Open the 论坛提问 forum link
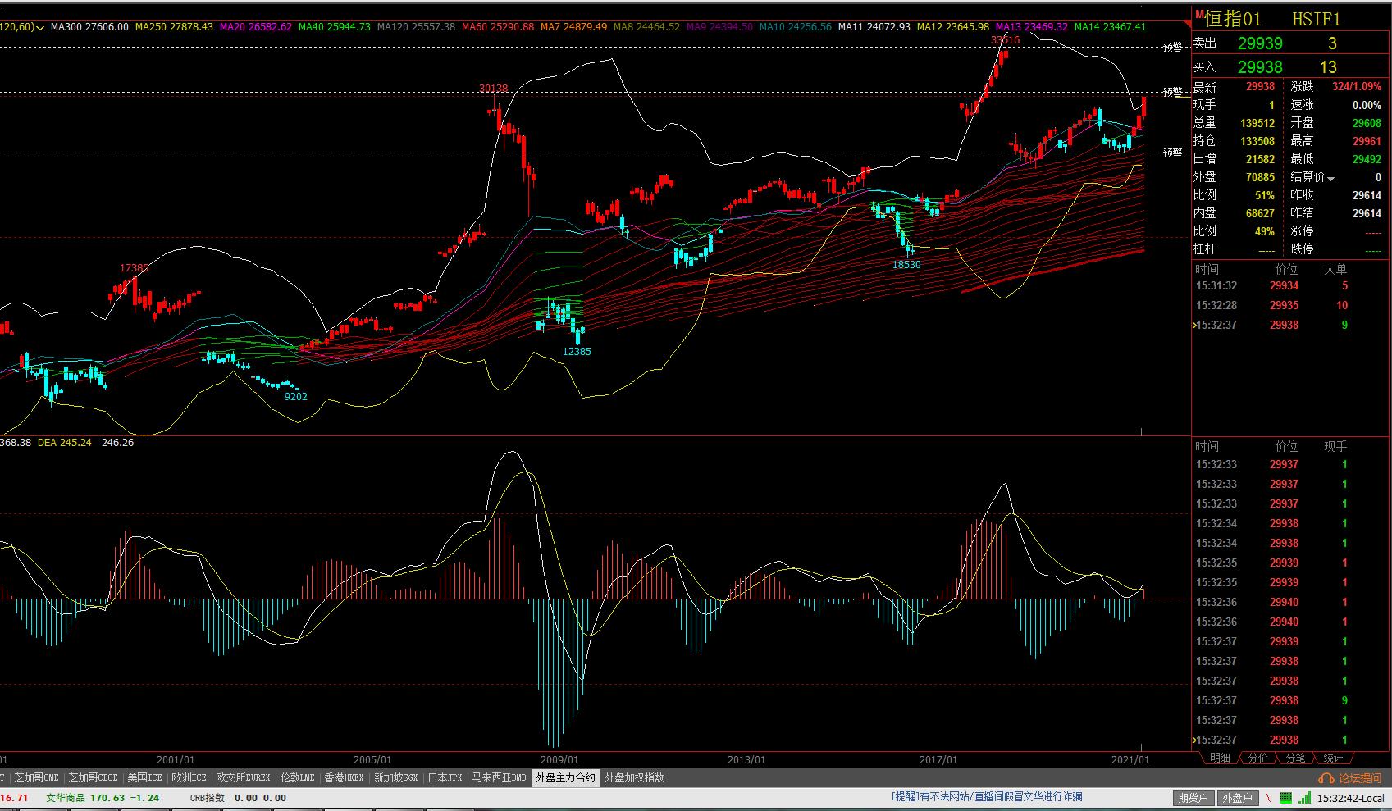The height and width of the screenshot is (811, 1392). [x=1360, y=778]
